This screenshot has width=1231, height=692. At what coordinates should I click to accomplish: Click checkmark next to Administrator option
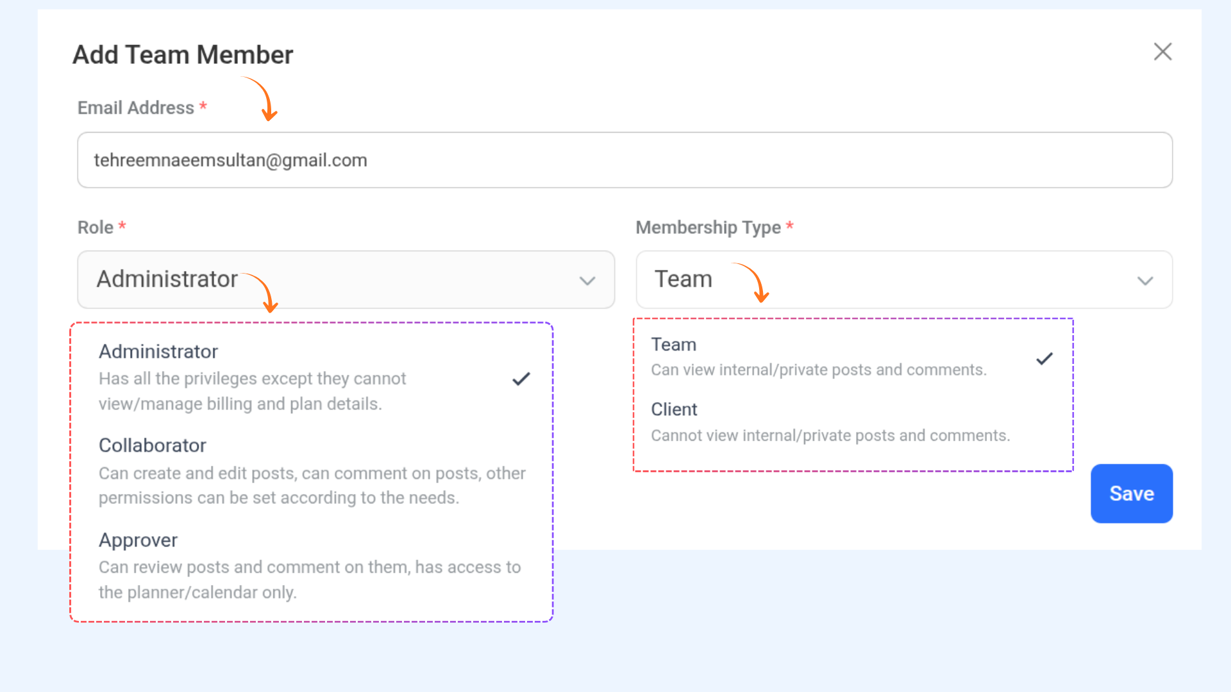pyautogui.click(x=521, y=379)
